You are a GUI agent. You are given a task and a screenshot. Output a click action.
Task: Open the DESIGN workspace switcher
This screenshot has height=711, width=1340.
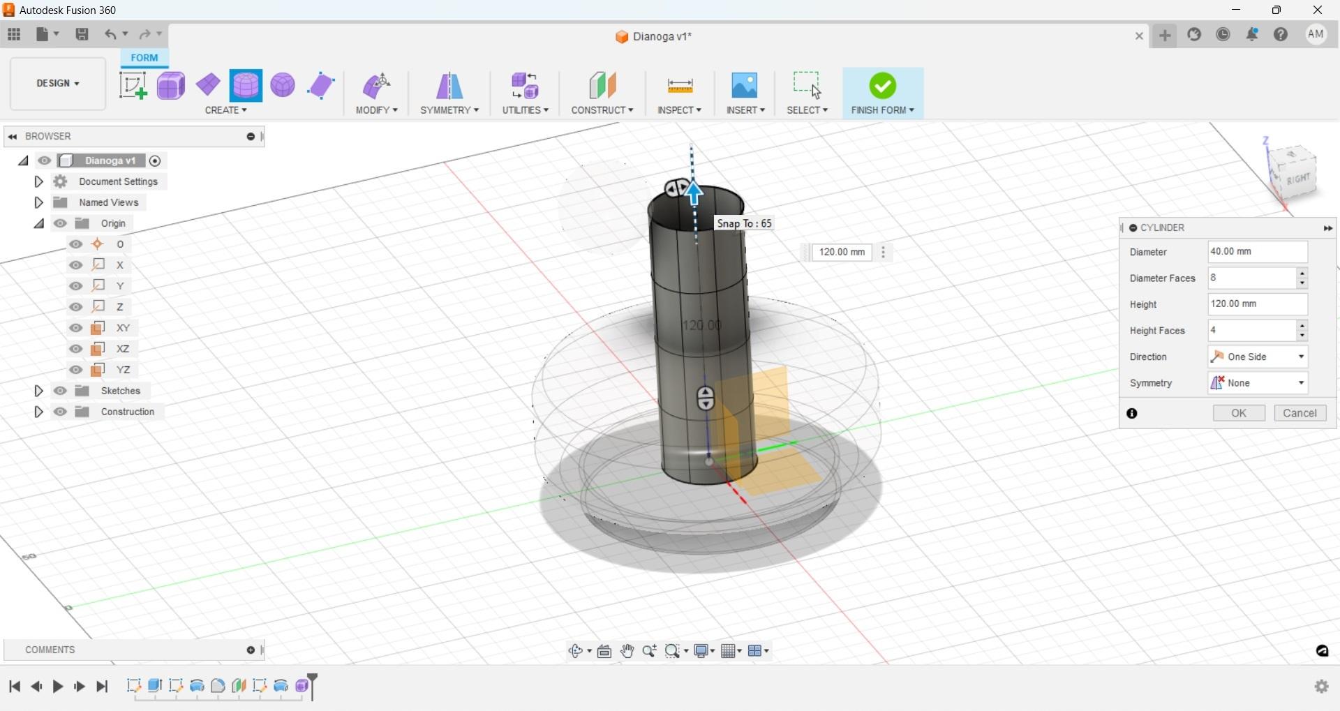56,84
